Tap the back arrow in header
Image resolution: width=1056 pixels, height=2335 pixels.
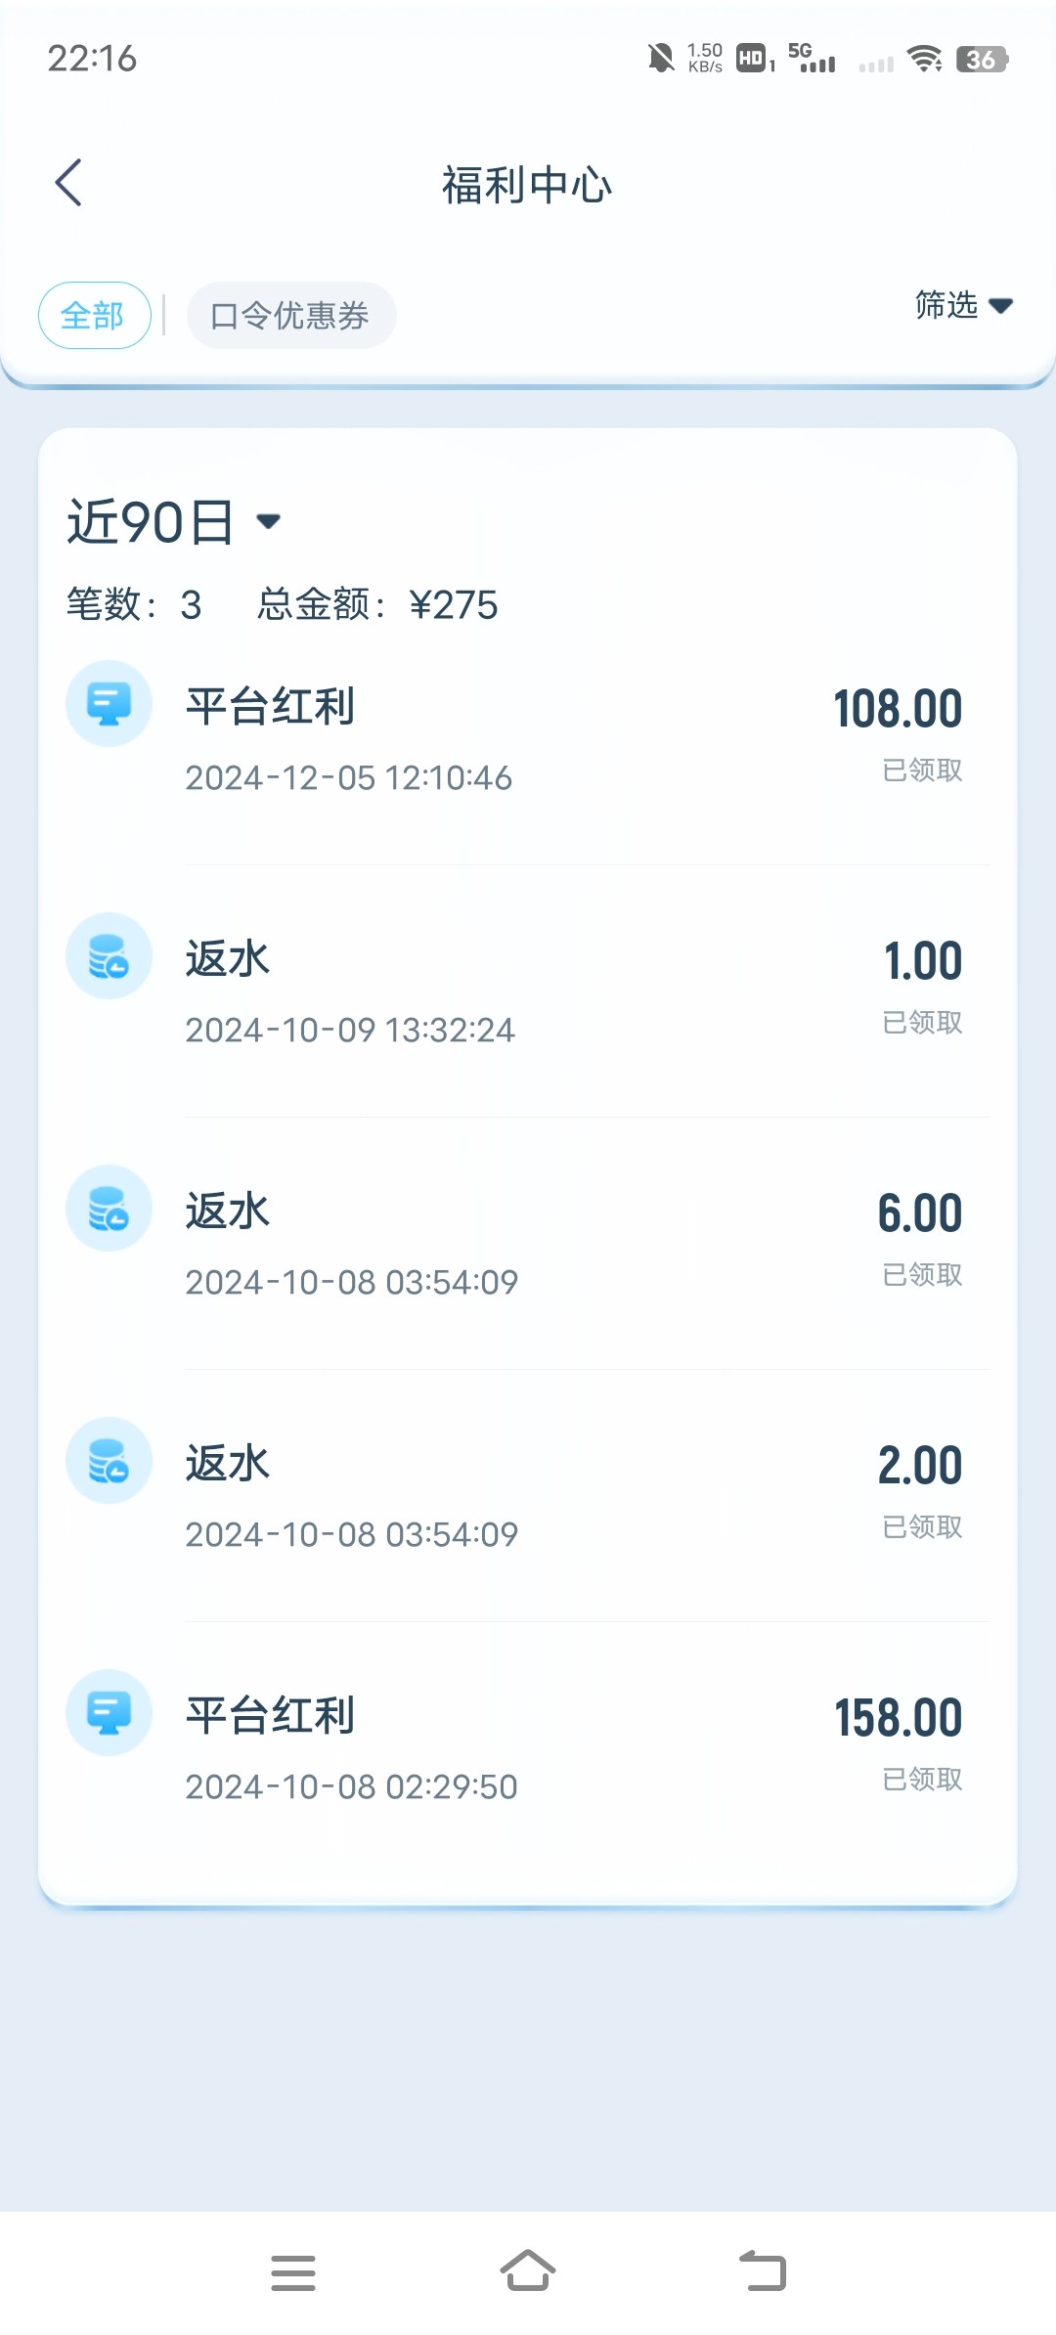(68, 183)
